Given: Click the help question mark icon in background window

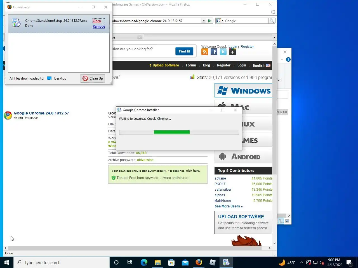Looking at the screenshot, I should click(288, 59).
